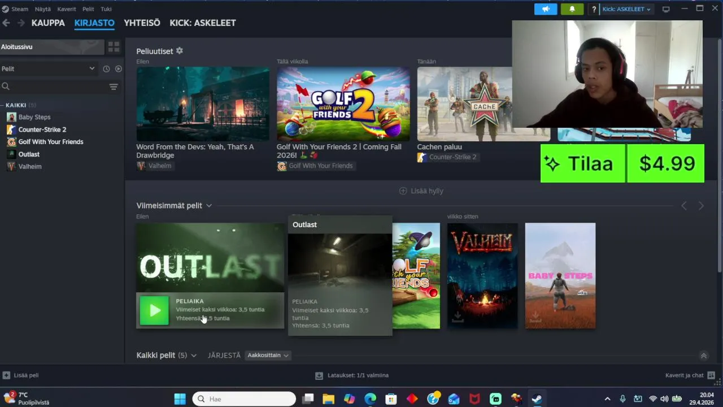The width and height of the screenshot is (723, 407).
Task: Click the Aloitussivu home button
Action: pyautogui.click(x=52, y=47)
